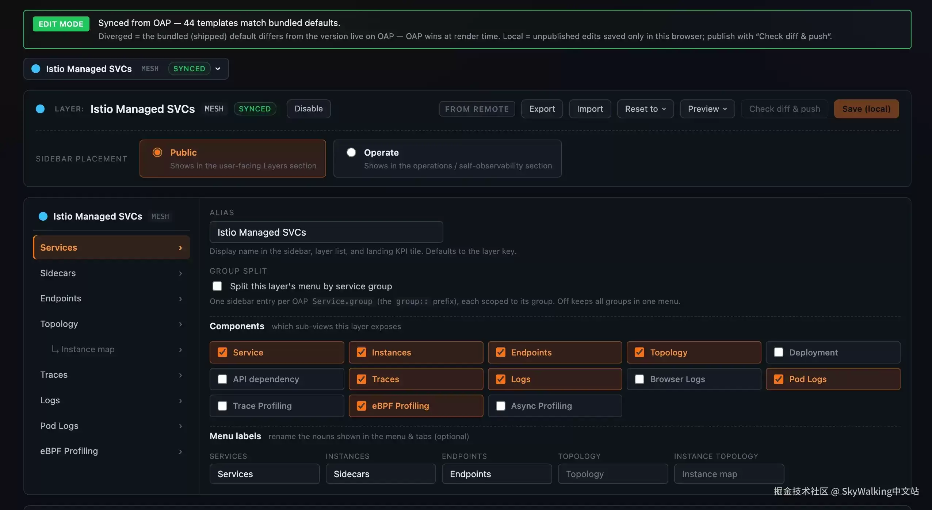Viewport: 932px width, 510px height.
Task: Select Services in the sidebar menu
Action: click(111, 248)
